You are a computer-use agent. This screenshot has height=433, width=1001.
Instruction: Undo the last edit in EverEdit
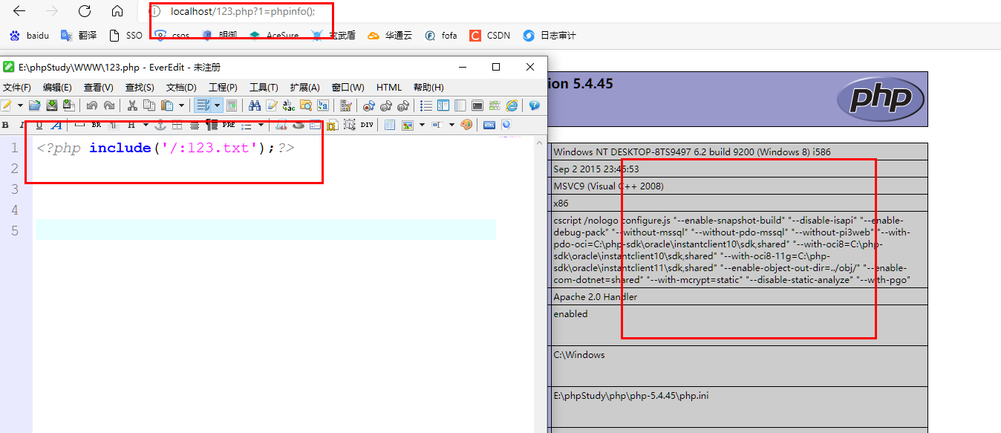[x=92, y=105]
